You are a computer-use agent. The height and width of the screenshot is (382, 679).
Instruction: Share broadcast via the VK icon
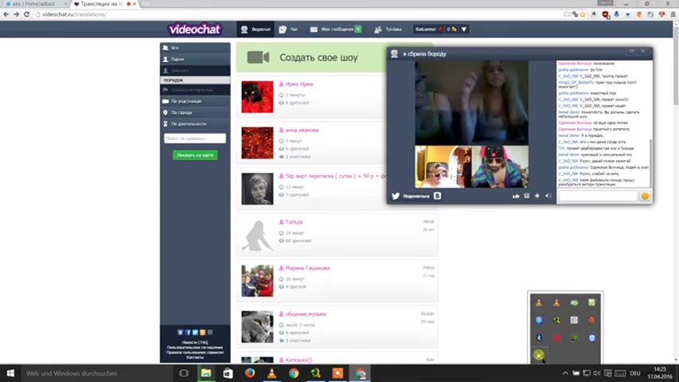click(437, 197)
